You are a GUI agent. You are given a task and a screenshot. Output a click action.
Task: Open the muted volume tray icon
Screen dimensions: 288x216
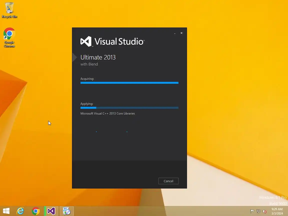pos(264,211)
